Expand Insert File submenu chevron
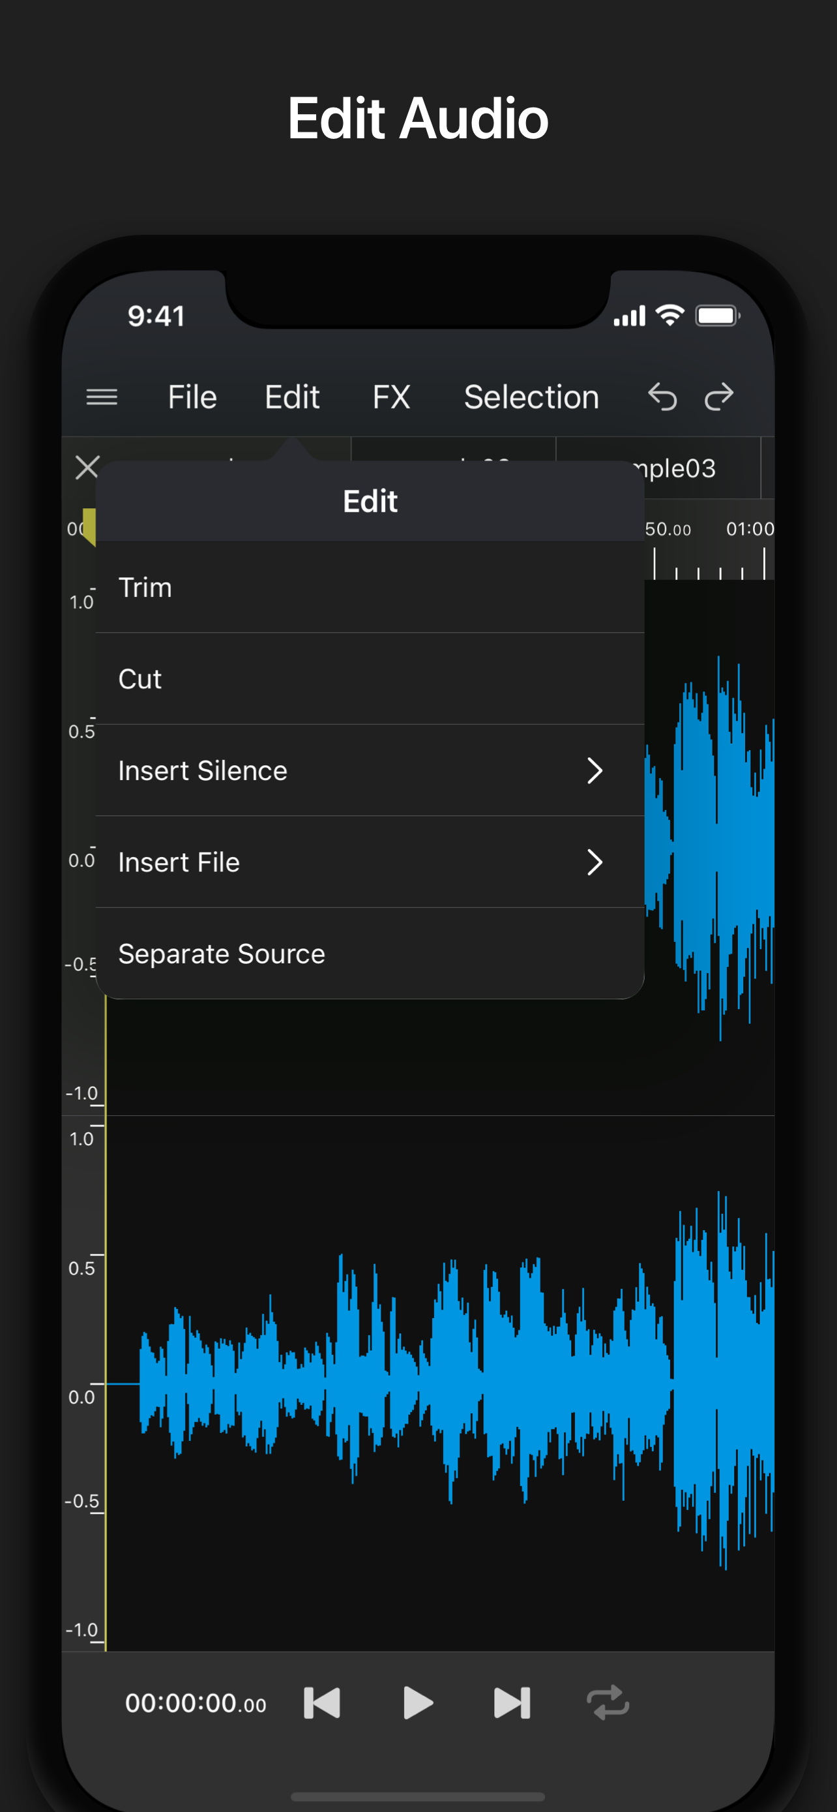The width and height of the screenshot is (837, 1812). pyautogui.click(x=595, y=862)
